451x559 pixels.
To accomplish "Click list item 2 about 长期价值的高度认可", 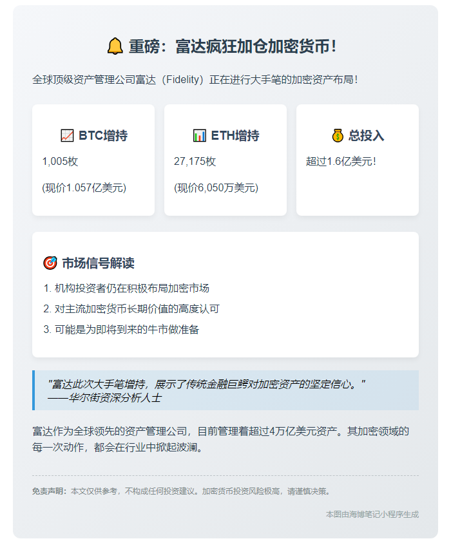I will point(131,308).
